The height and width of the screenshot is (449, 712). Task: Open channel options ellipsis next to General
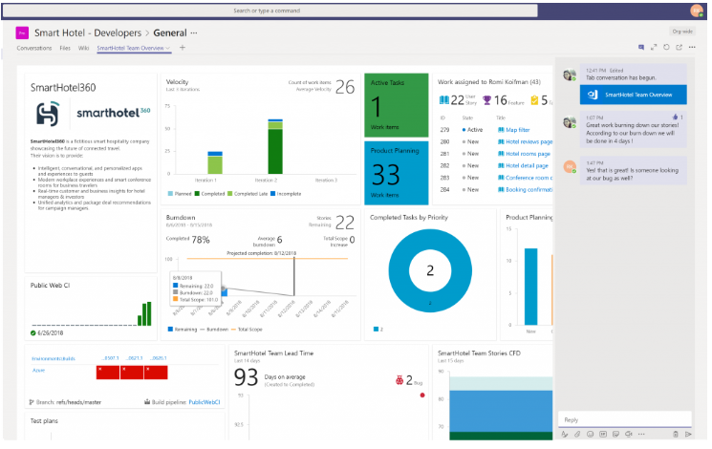[x=194, y=33]
